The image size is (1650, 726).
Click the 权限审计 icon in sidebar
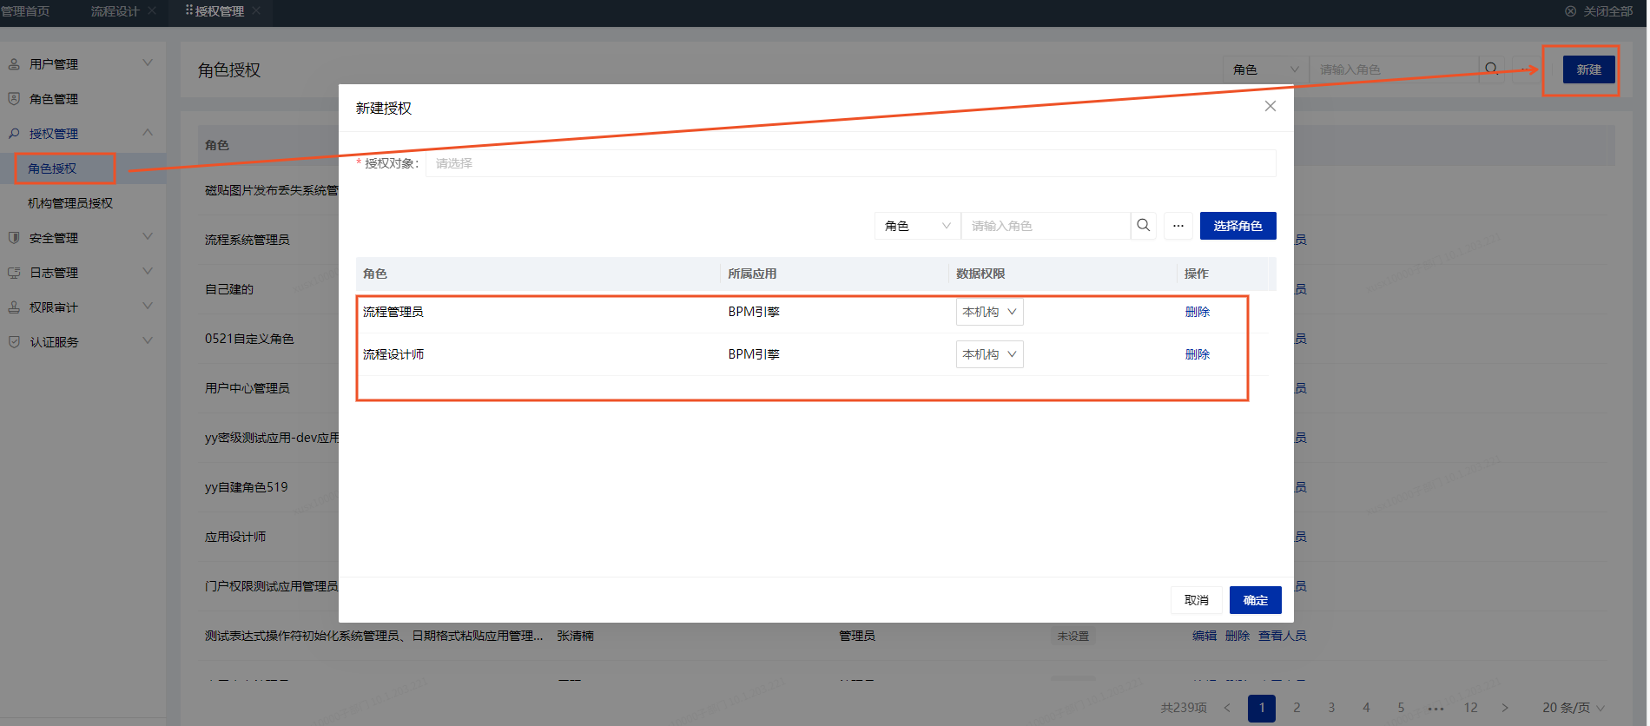point(14,307)
